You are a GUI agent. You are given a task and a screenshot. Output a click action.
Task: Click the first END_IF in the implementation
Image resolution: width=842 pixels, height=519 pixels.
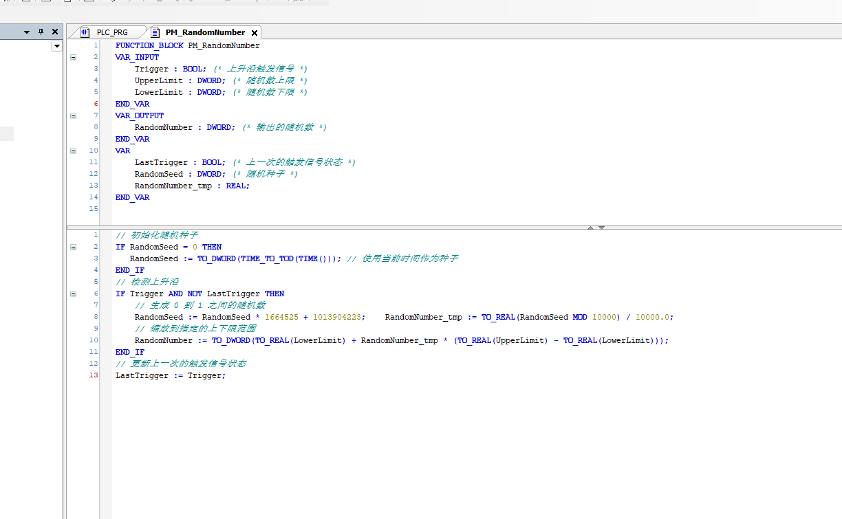tap(130, 270)
